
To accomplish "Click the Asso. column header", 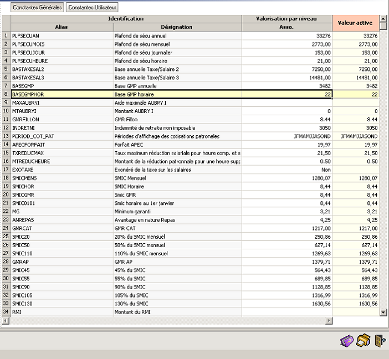I will (286, 27).
